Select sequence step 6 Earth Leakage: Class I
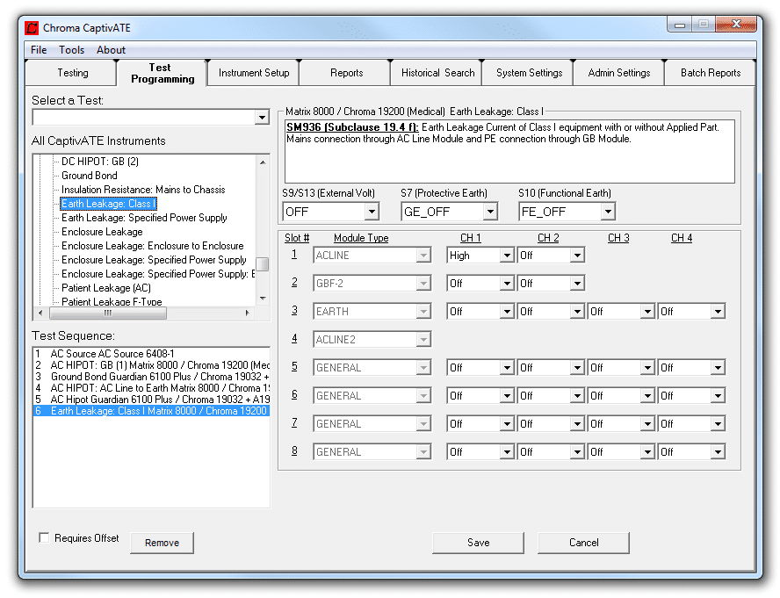 (x=151, y=411)
